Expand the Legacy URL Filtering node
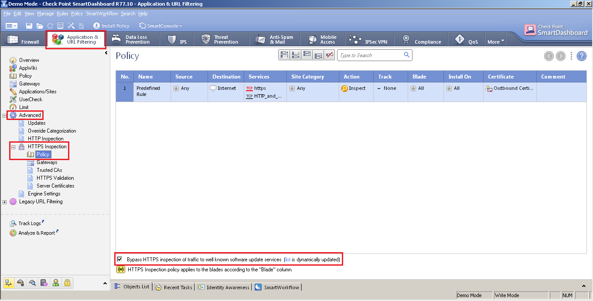Image resolution: width=593 pixels, height=301 pixels. (x=5, y=202)
